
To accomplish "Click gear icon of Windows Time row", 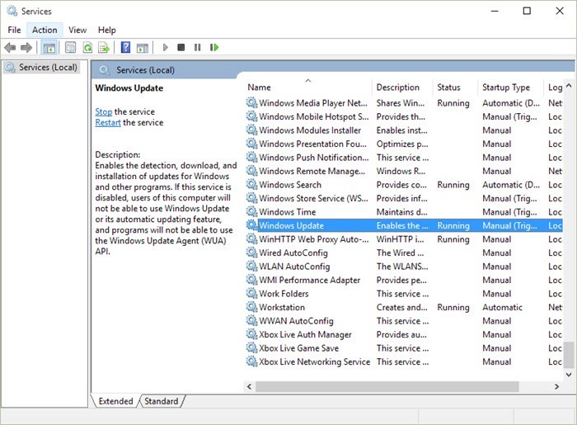I will [x=251, y=211].
